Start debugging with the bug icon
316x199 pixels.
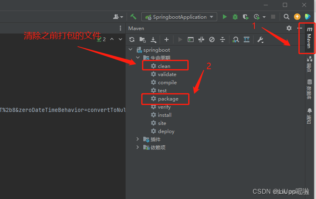click(235, 17)
